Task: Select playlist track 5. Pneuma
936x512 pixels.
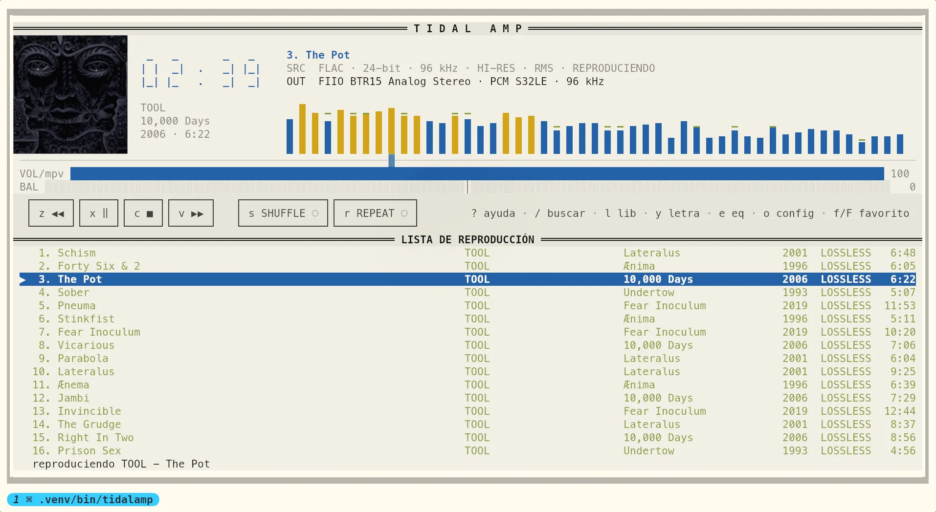Action: (x=468, y=305)
